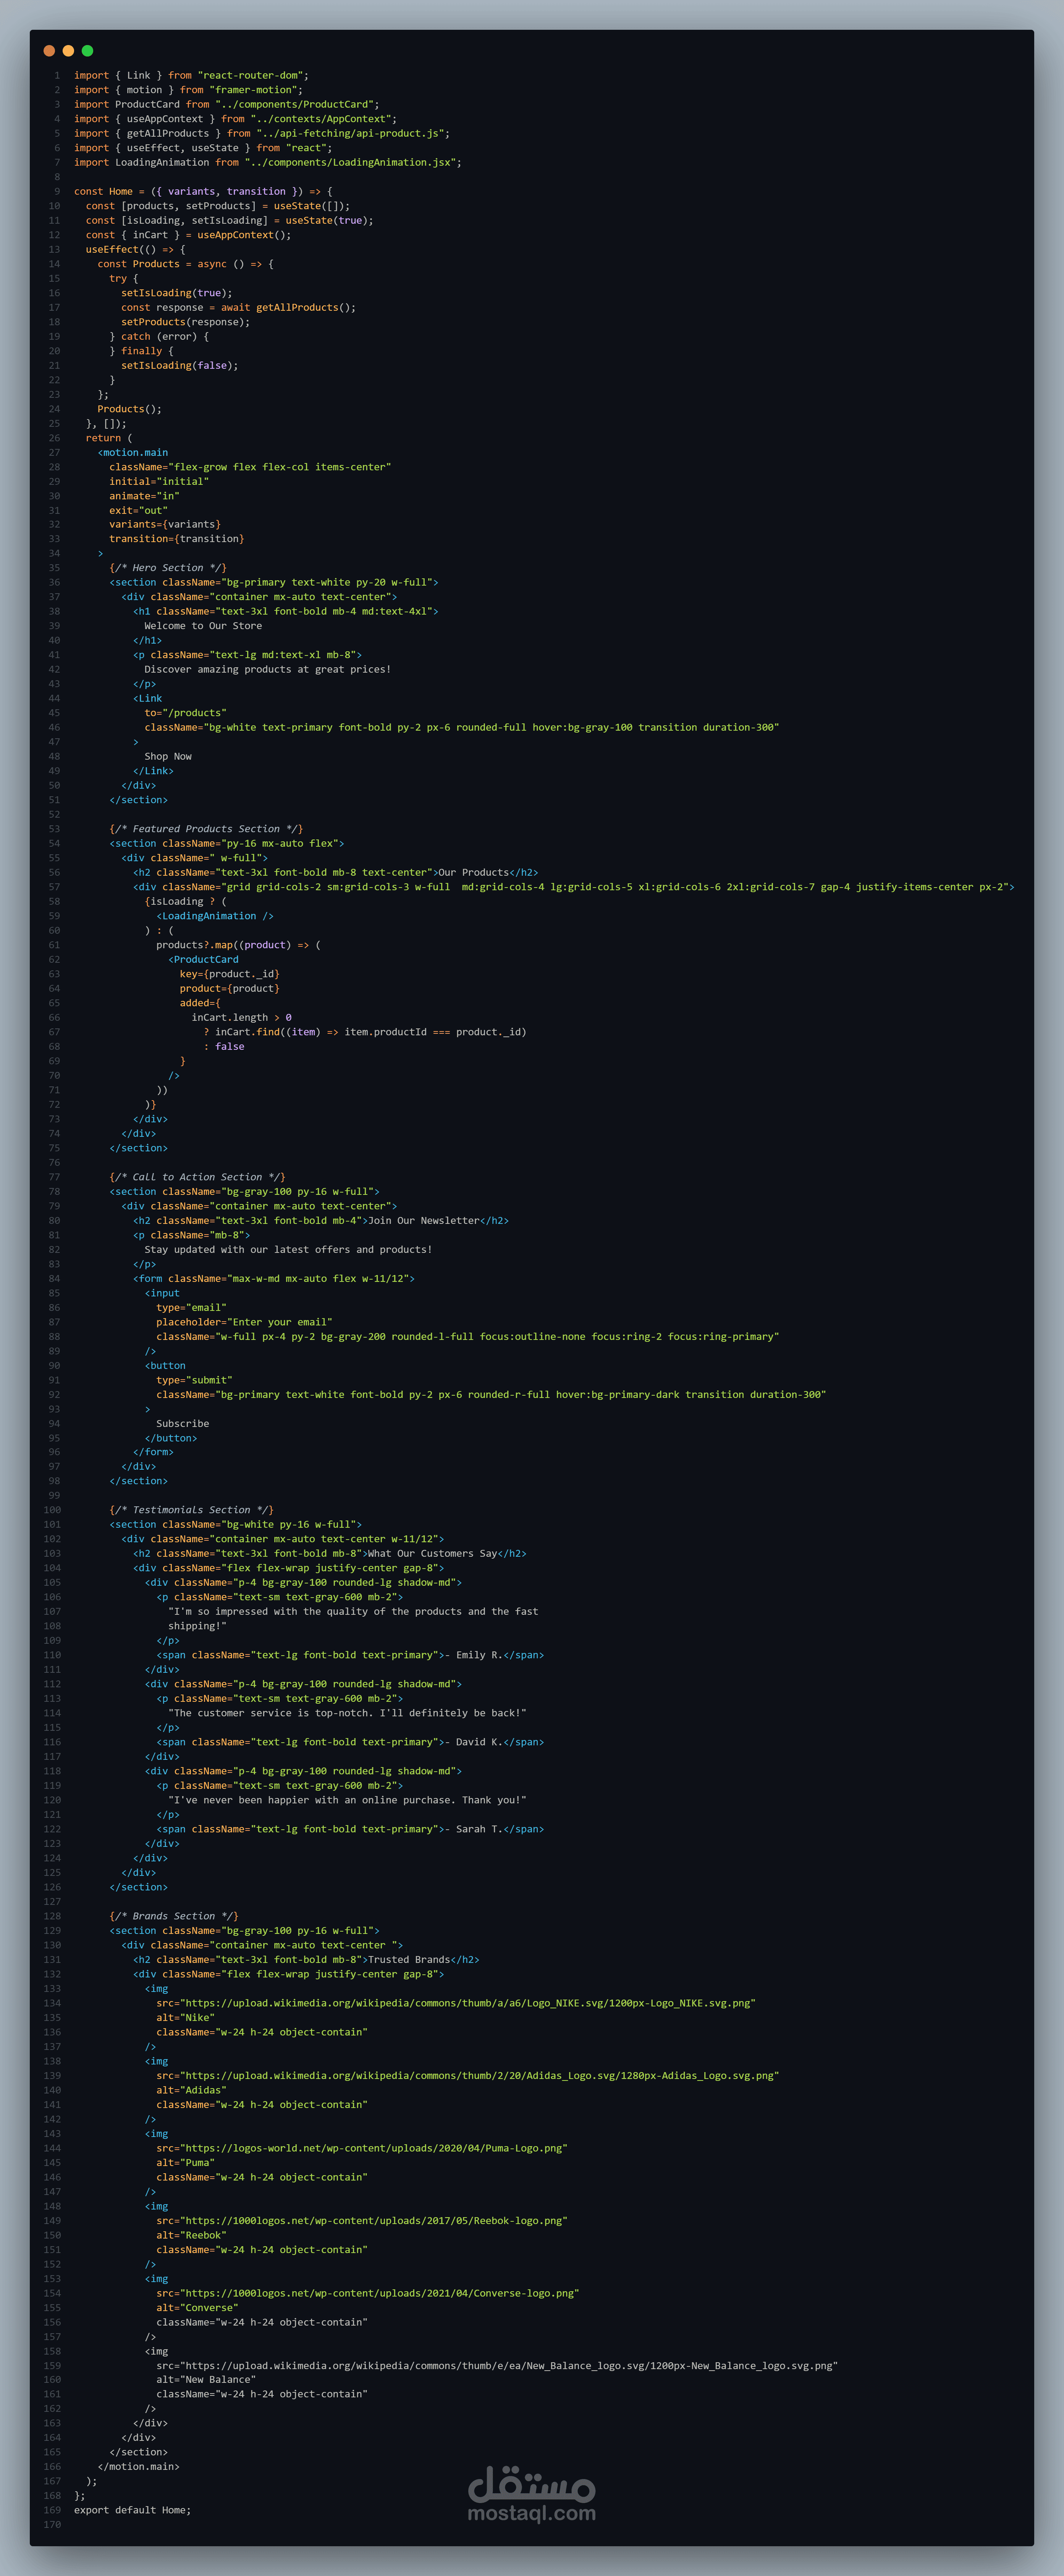Click the "const [products, setProducts]" line
The image size is (1064, 2576).
tap(218, 206)
